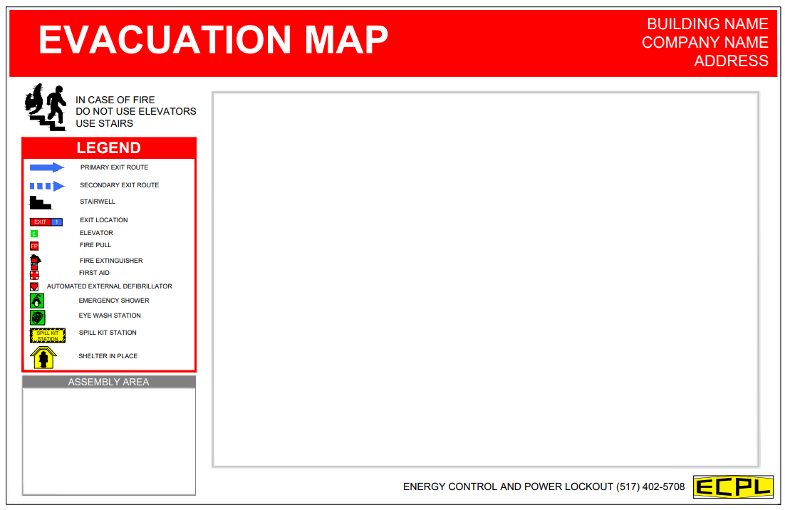The width and height of the screenshot is (785, 510).
Task: Select the solid blue primary exit route arrow
Action: point(47,167)
